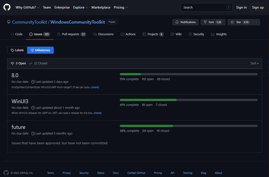Click clock icon in future milestone row
This screenshot has height=177, width=269.
[33, 134]
